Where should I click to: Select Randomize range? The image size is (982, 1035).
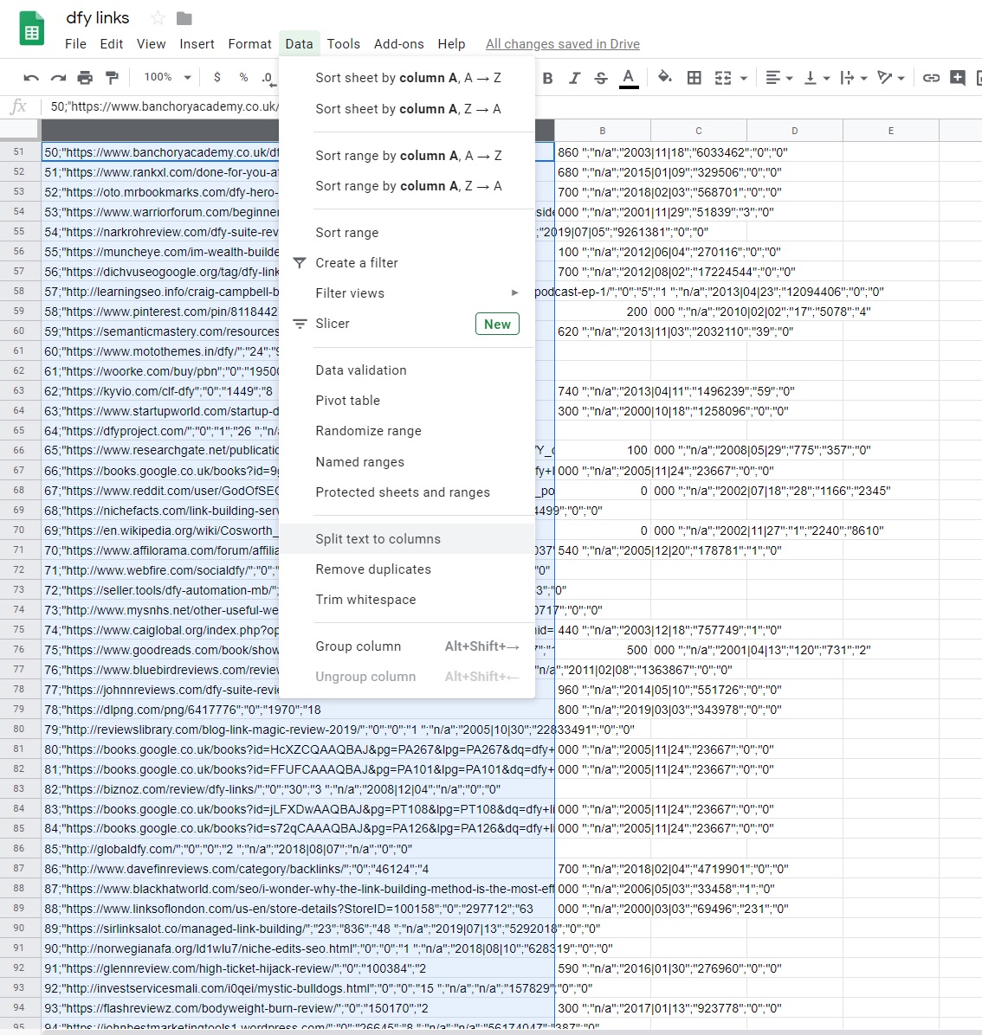(x=407, y=431)
